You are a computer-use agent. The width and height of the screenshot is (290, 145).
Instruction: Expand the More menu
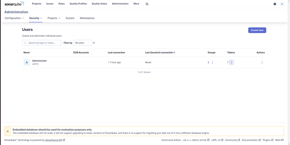coord(136,4)
